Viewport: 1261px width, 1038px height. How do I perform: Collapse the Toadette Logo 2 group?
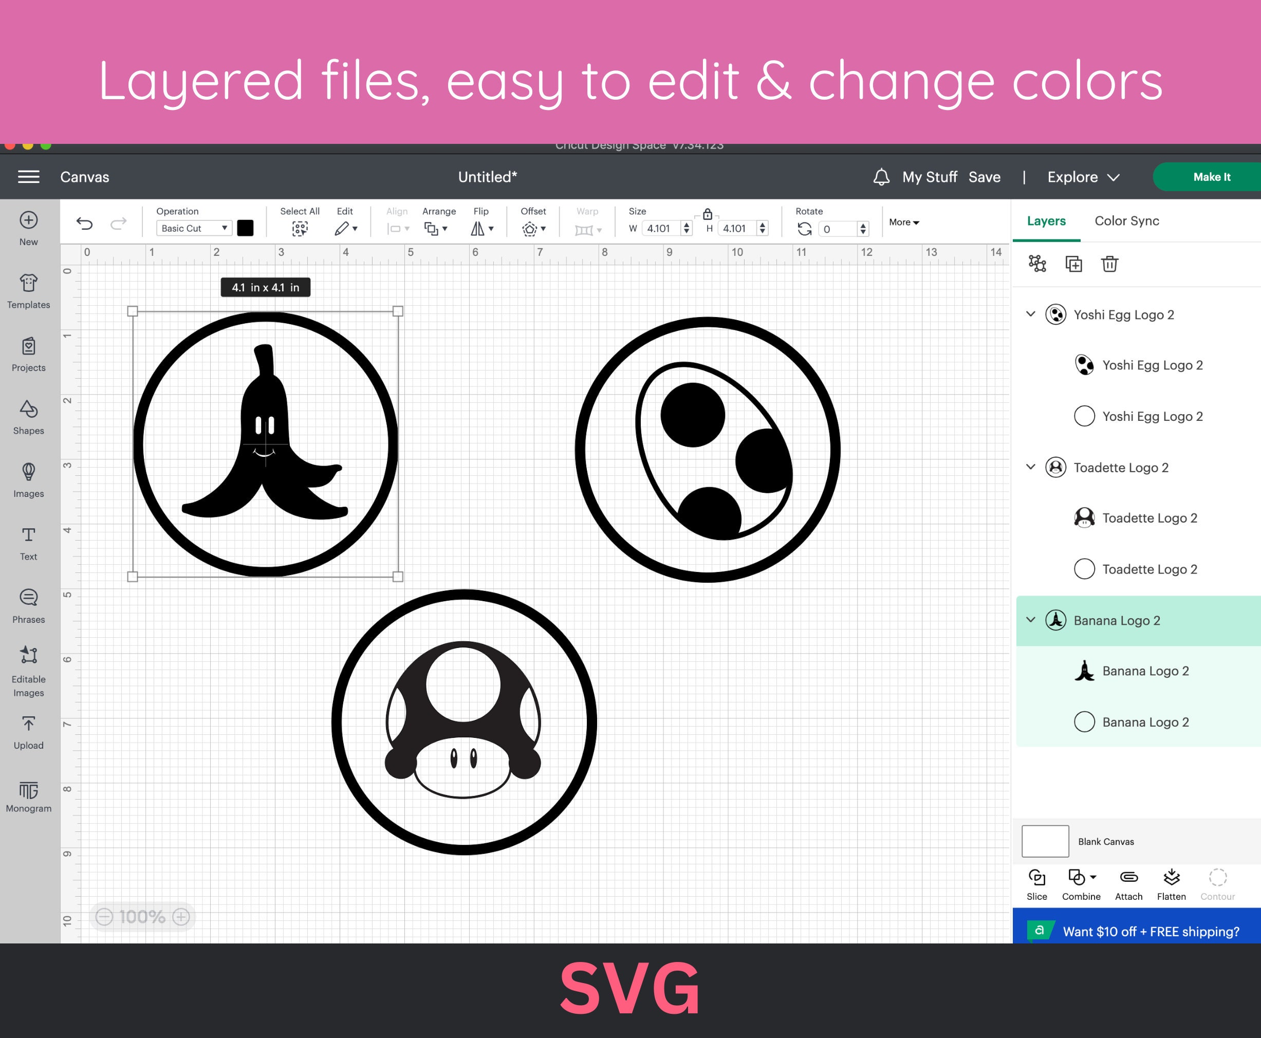(1030, 467)
